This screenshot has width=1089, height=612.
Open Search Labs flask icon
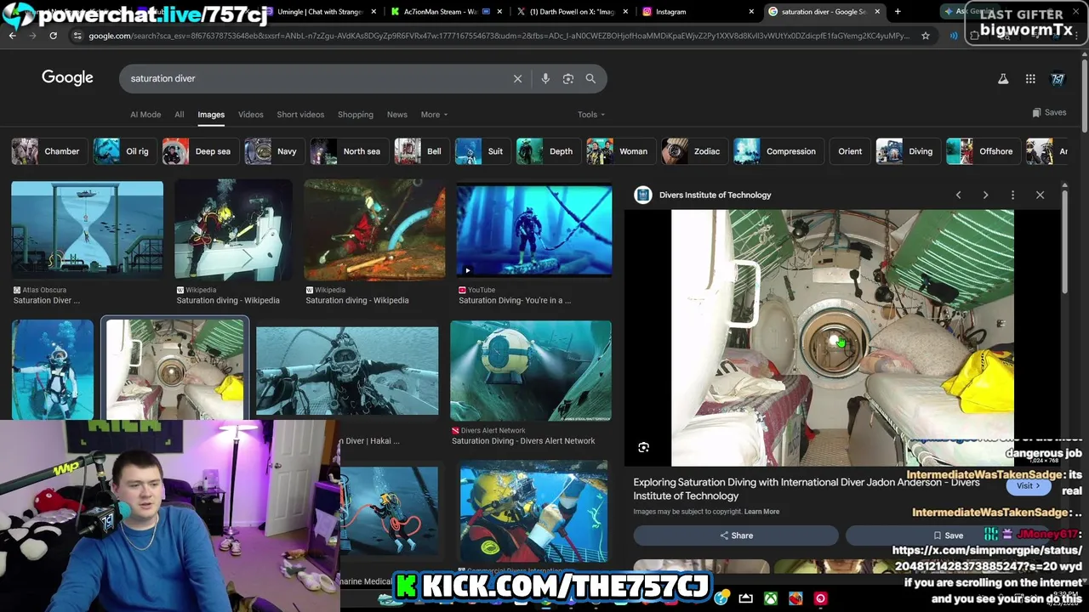pos(1003,78)
